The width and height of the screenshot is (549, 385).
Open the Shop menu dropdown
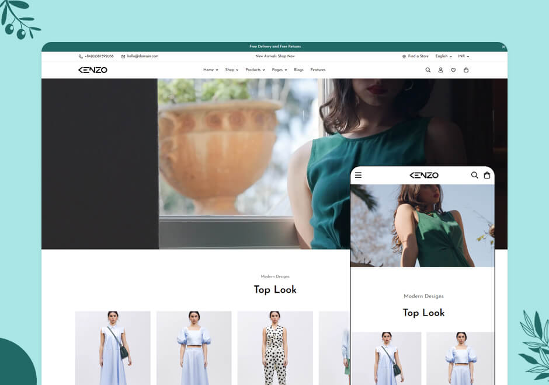[x=232, y=70]
